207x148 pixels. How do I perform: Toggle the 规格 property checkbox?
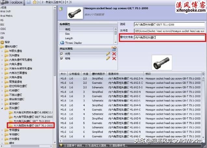[61, 58]
